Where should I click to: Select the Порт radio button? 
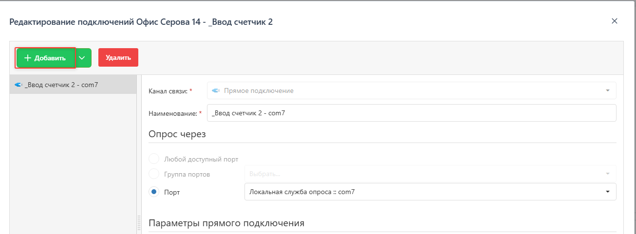(154, 192)
